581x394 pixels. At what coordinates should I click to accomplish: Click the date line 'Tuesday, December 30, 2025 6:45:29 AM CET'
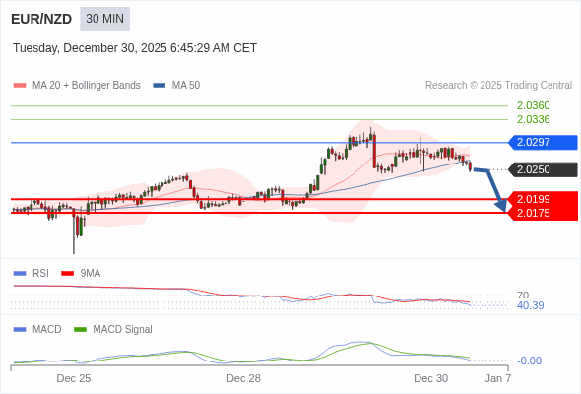tap(135, 48)
